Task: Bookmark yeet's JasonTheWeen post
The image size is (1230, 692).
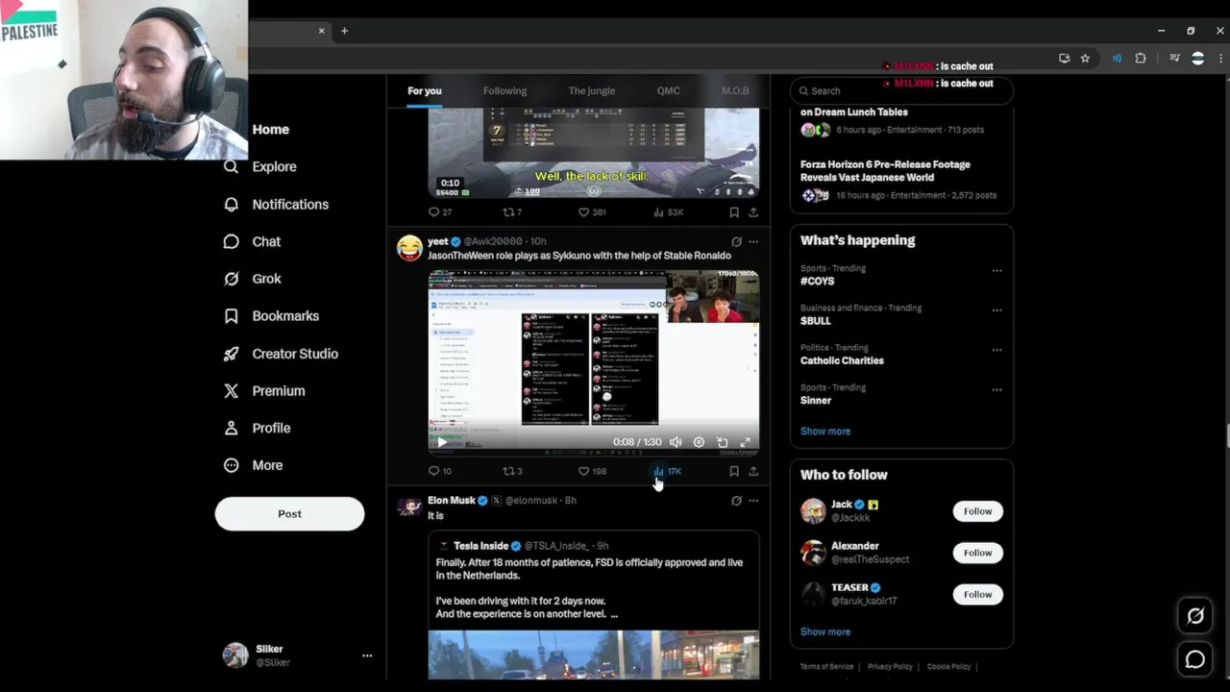Action: pos(734,471)
